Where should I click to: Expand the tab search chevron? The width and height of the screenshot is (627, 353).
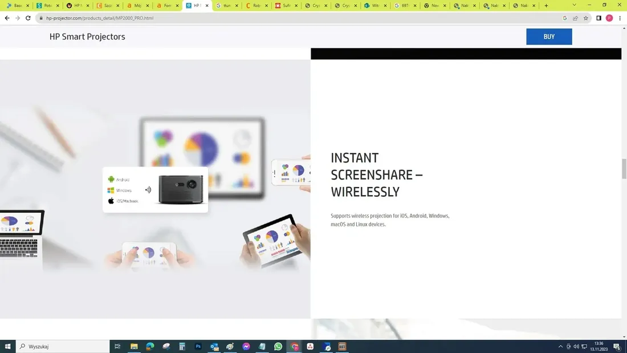pyautogui.click(x=574, y=5)
